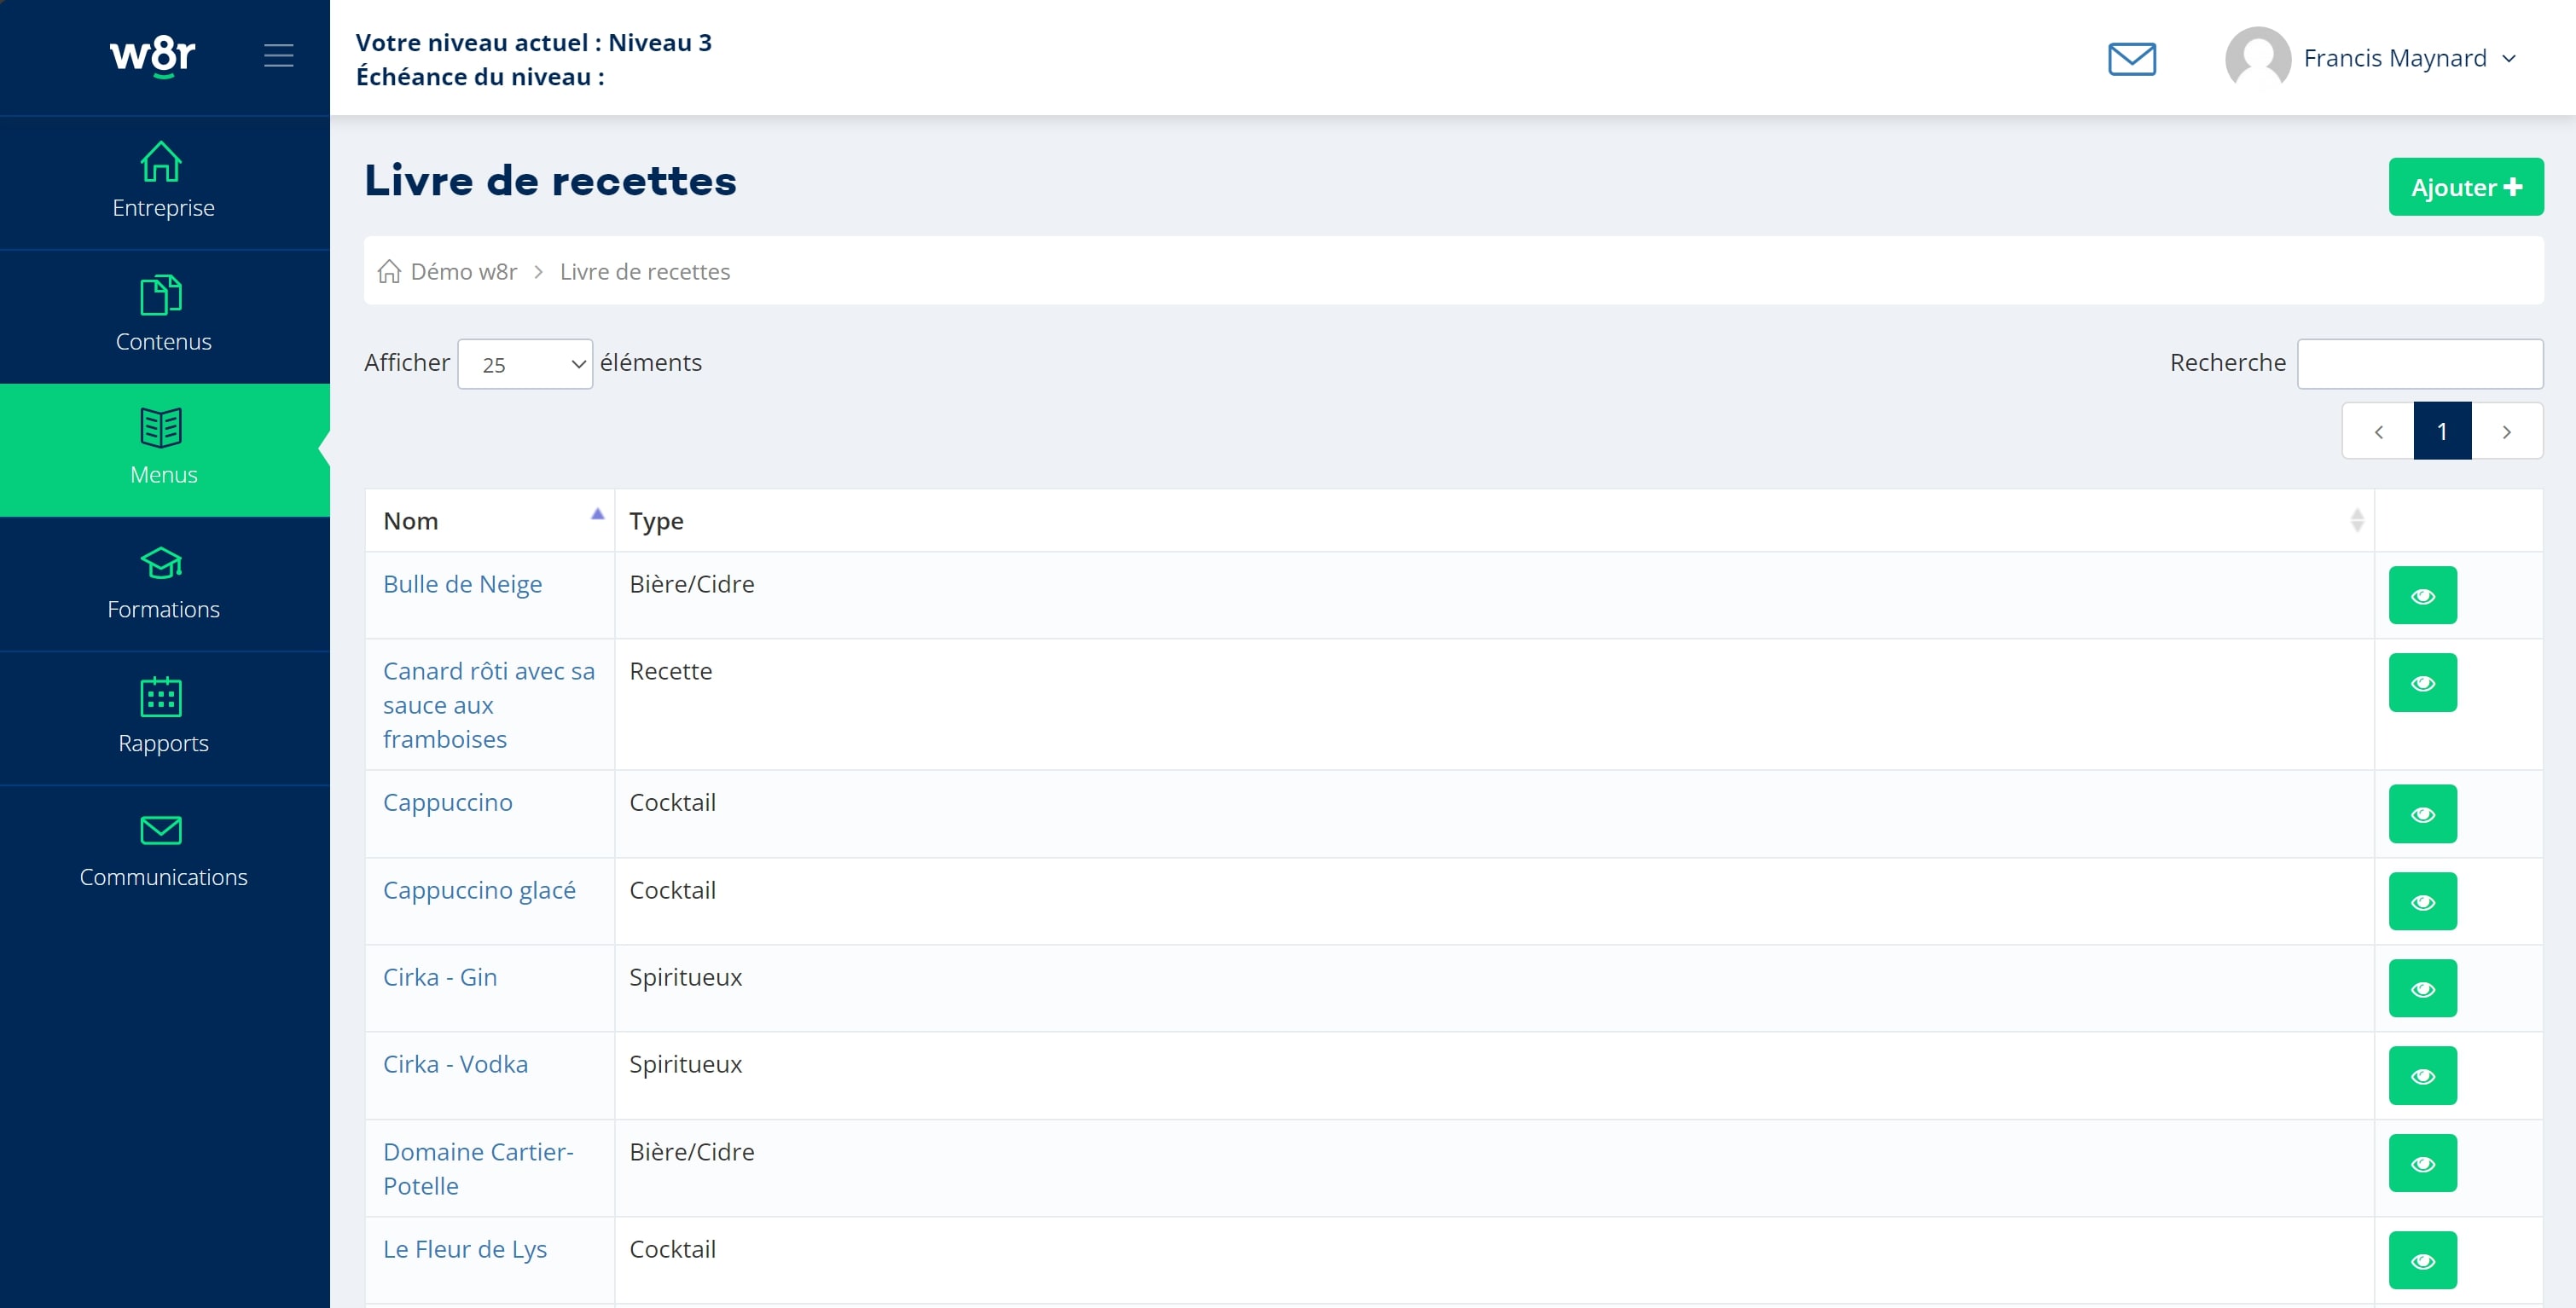Click page 1 pagination button

(2441, 431)
